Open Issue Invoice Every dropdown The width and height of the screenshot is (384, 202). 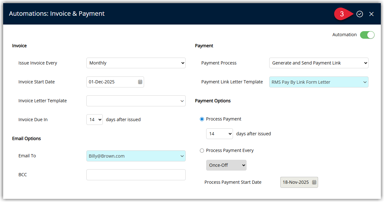coord(136,63)
